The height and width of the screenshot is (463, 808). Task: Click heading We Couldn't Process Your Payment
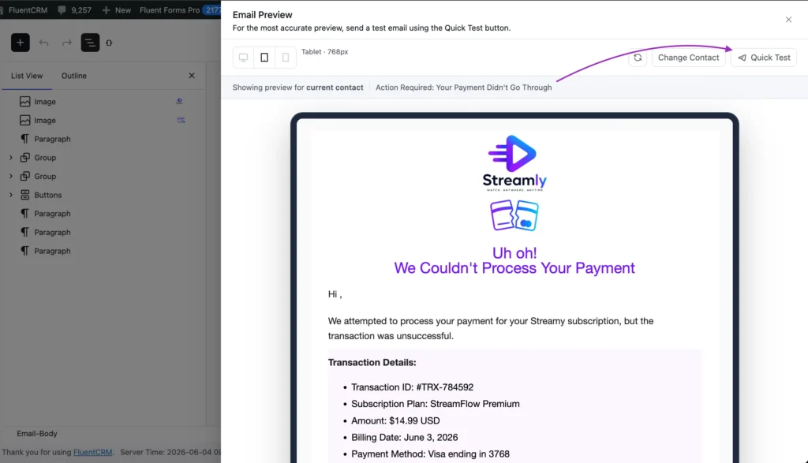pyautogui.click(x=514, y=268)
